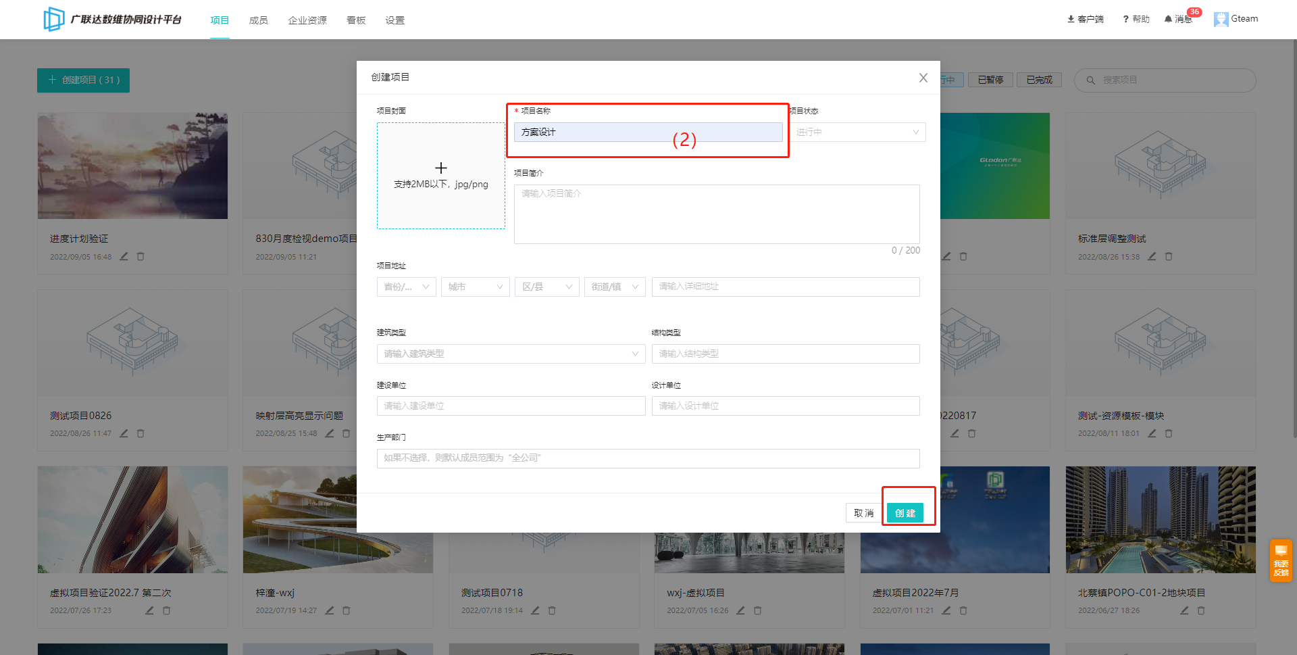Click the 结构类型 input field
This screenshot has width=1297, height=655.
pos(786,354)
